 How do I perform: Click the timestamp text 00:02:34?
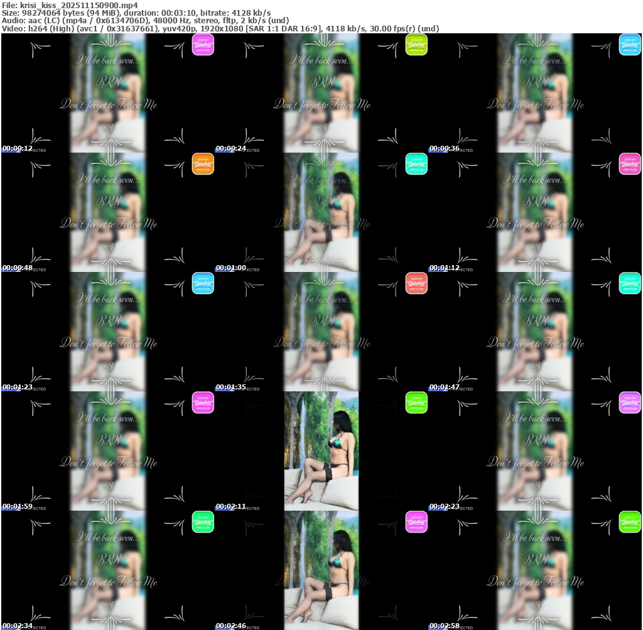(18, 626)
